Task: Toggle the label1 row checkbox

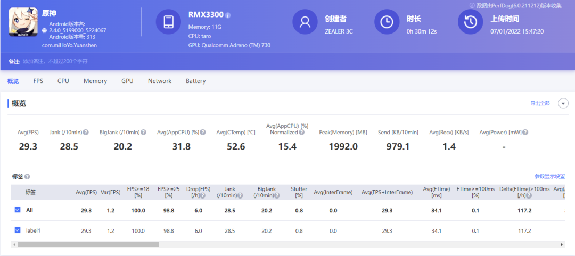Action: pyautogui.click(x=17, y=230)
